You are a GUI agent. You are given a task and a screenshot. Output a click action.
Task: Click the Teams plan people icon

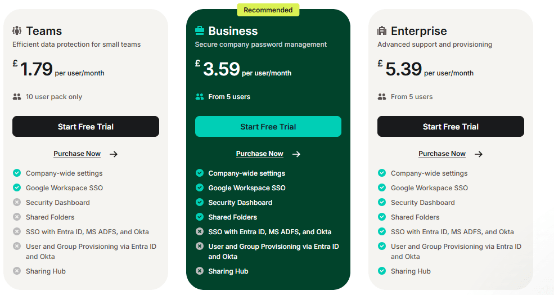point(17,31)
